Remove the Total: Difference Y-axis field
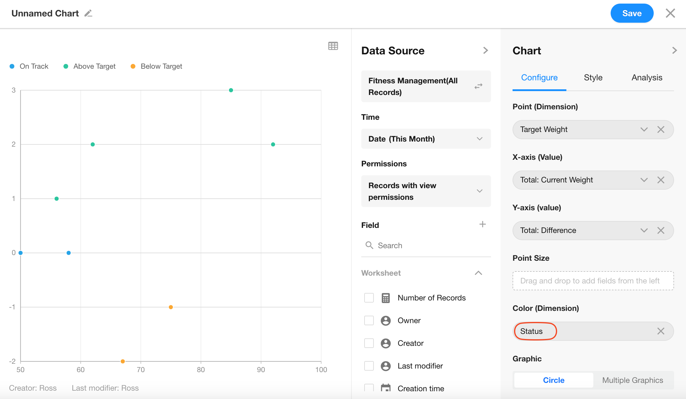The height and width of the screenshot is (399, 686). click(x=661, y=230)
